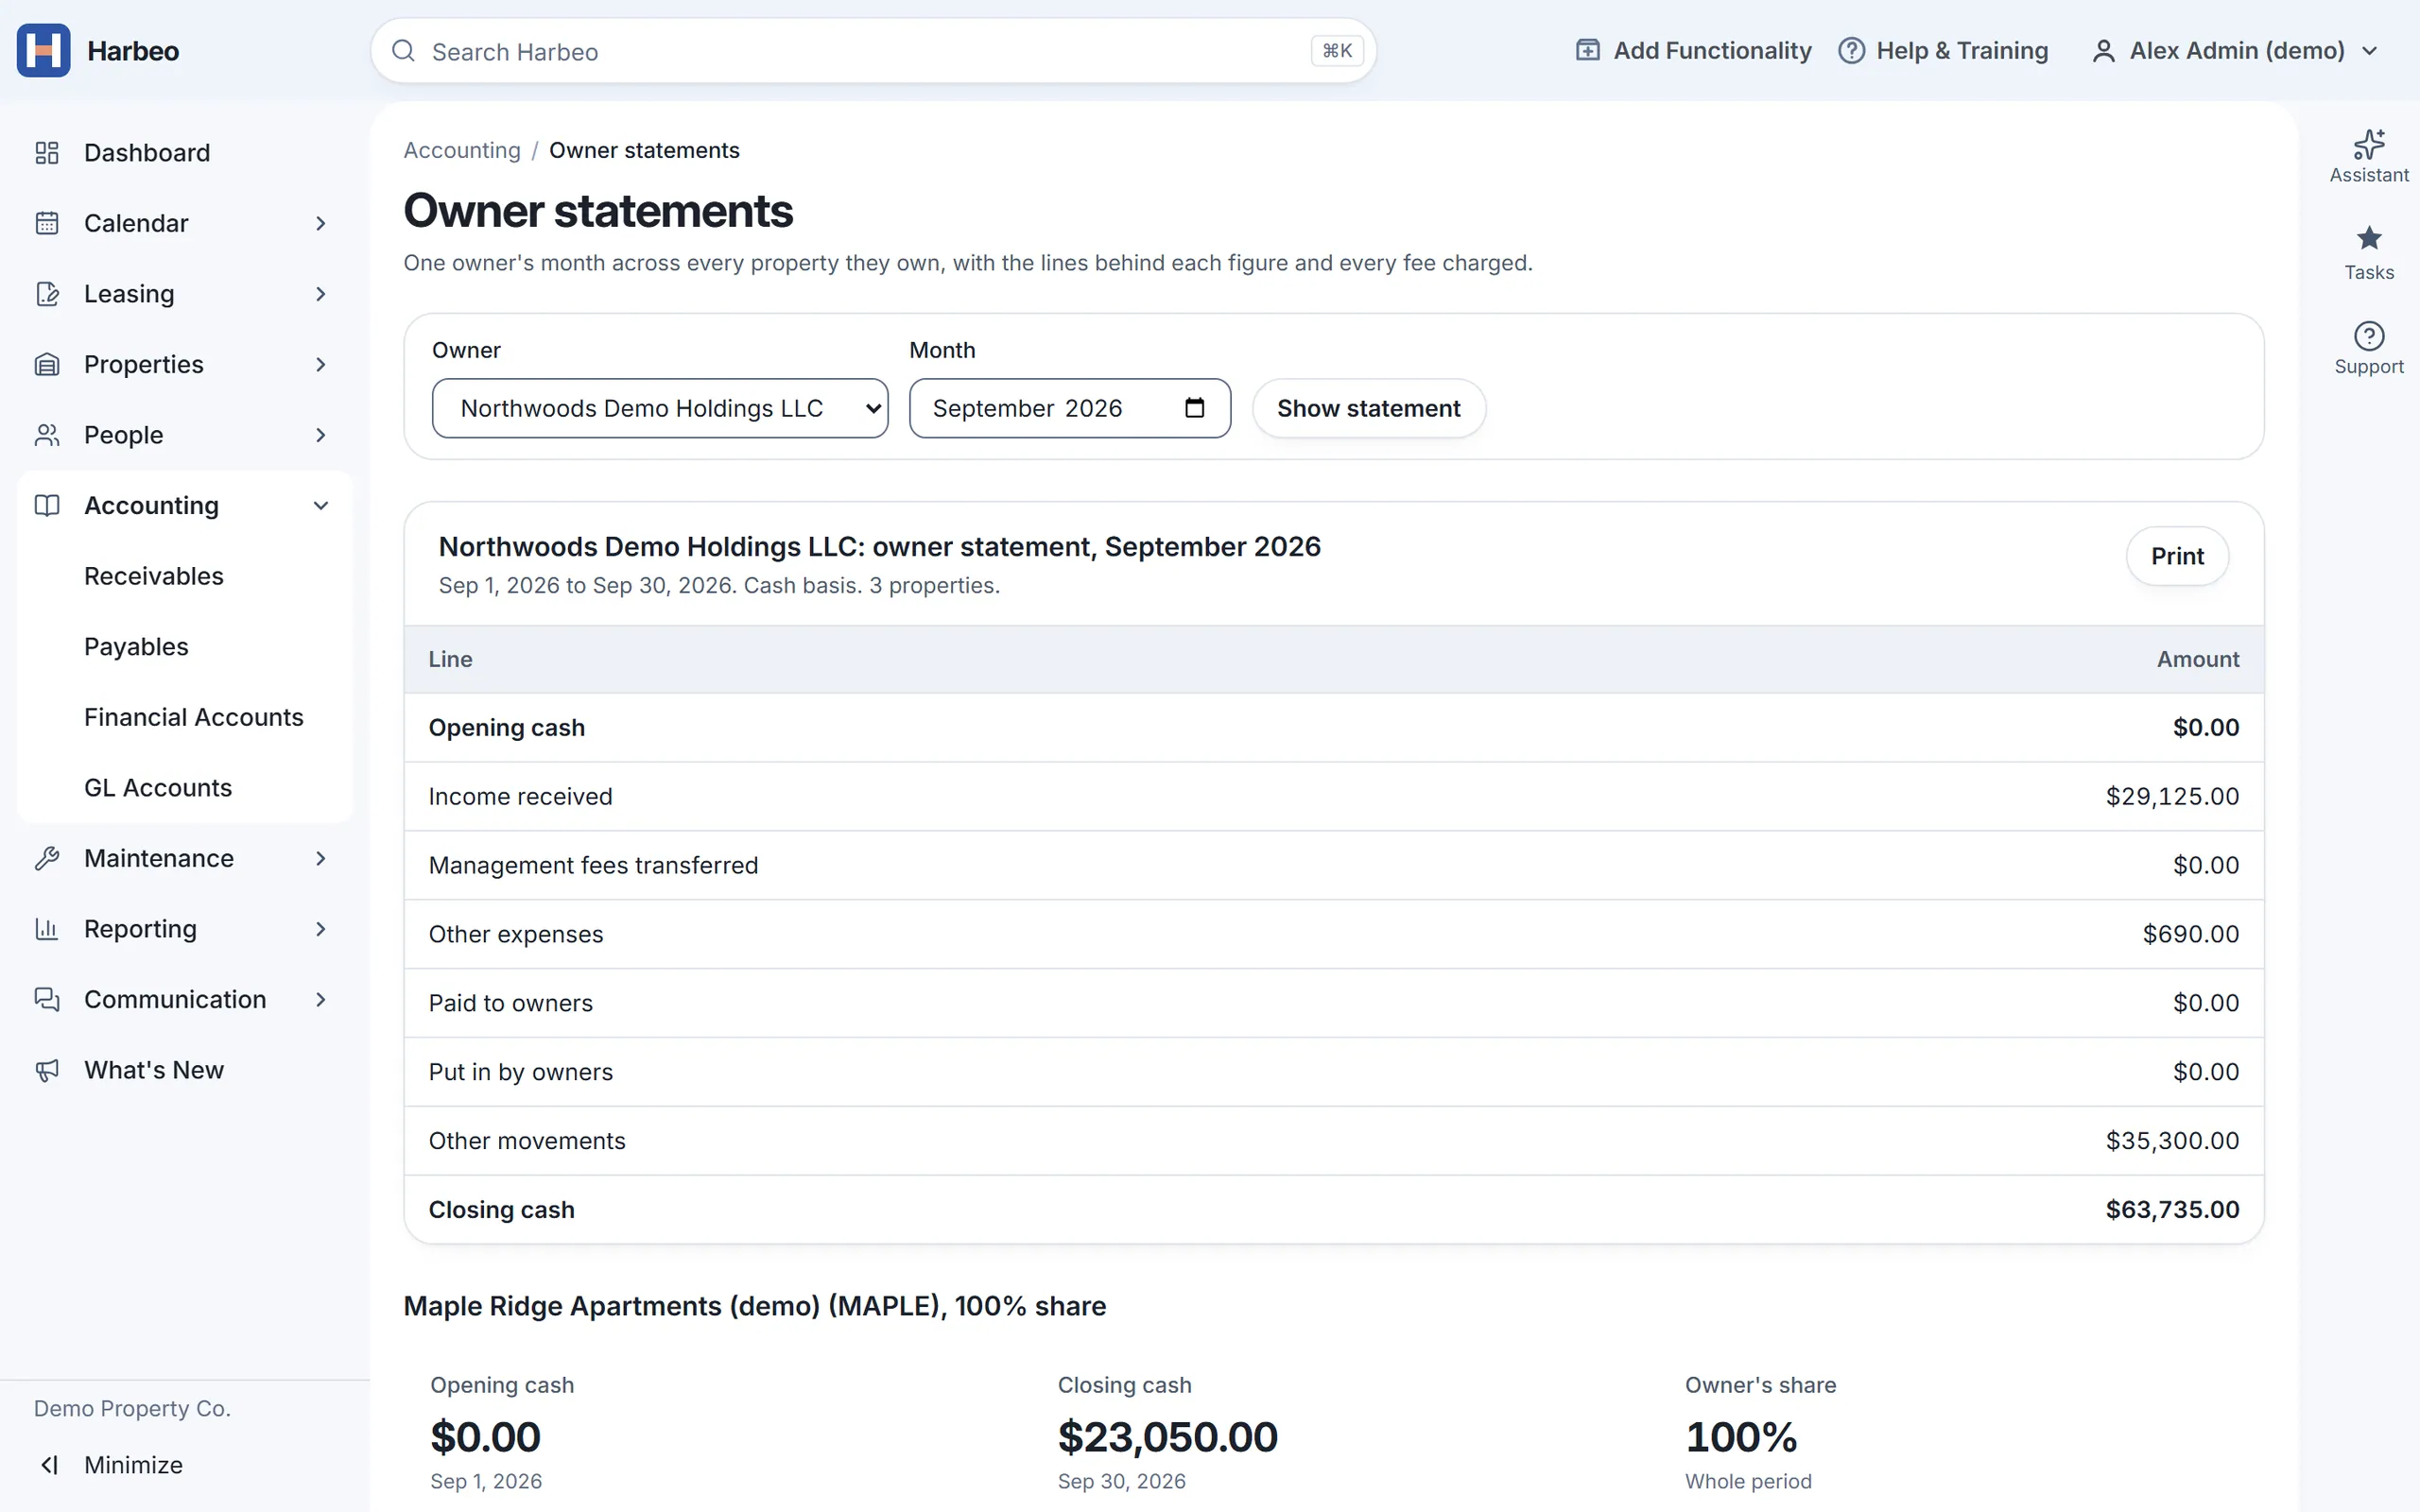2420x1512 pixels.
Task: Open GL Accounts submenu item
Action: (x=158, y=788)
